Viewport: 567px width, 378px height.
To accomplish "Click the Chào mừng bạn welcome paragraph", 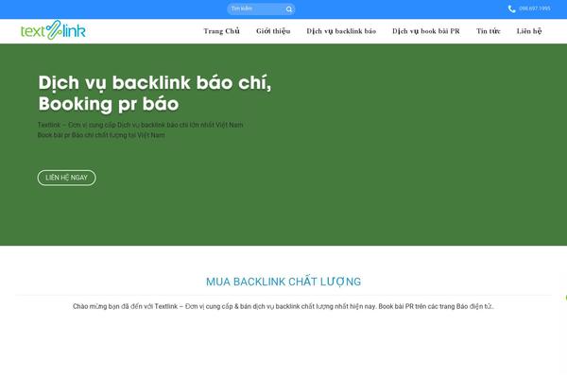I will (x=283, y=306).
